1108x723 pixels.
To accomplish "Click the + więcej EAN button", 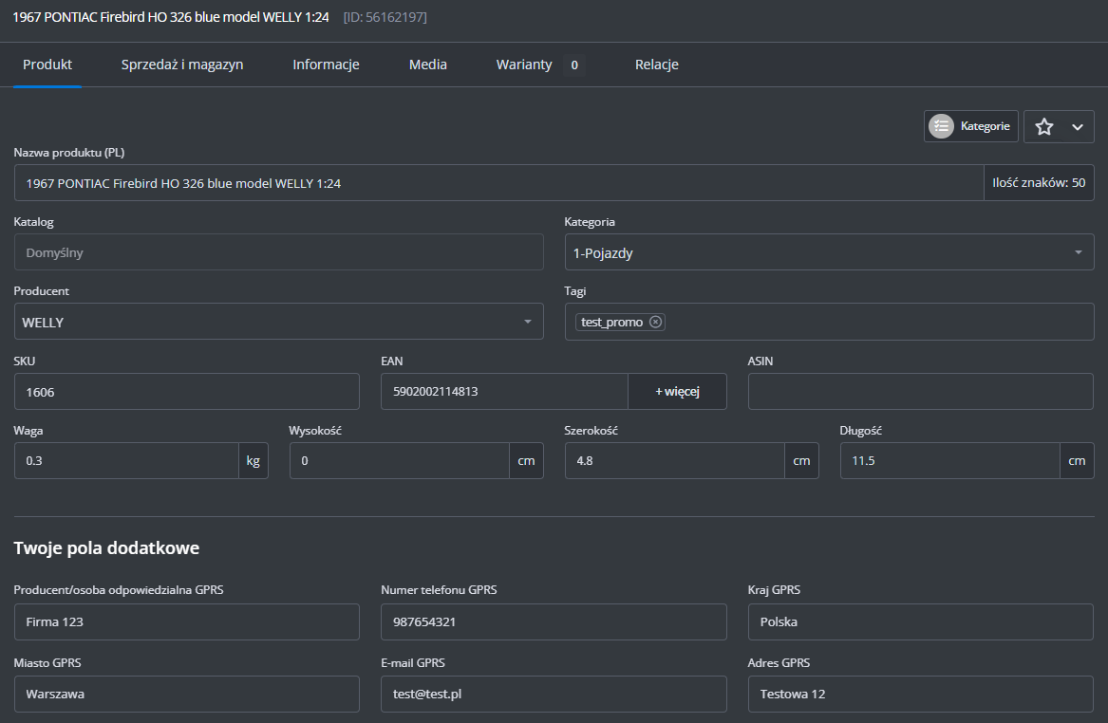I will pyautogui.click(x=677, y=391).
